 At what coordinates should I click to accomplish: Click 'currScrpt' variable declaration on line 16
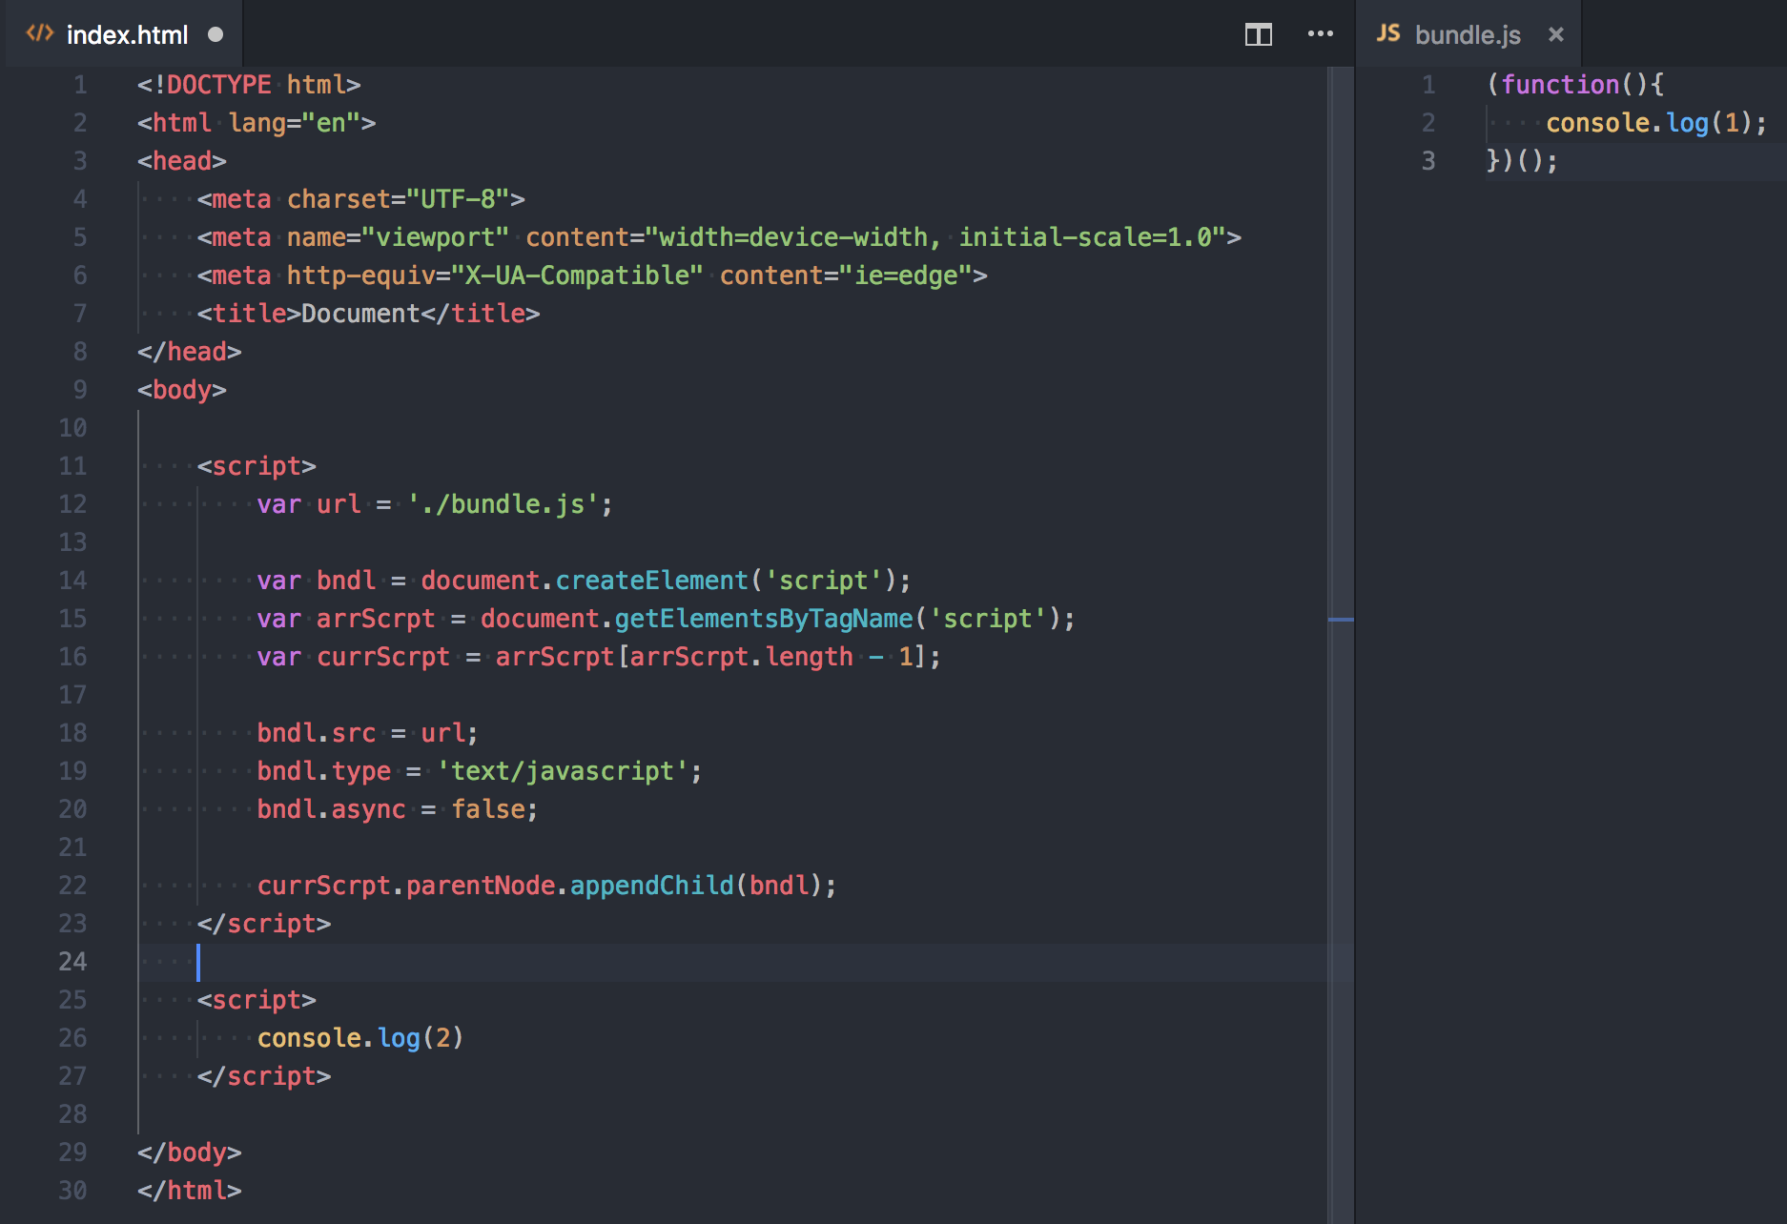[x=383, y=657]
